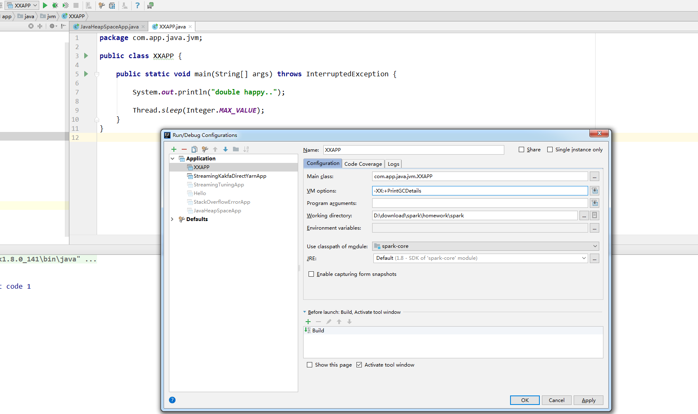Image resolution: width=698 pixels, height=414 pixels.
Task: Click the scroll-from-source target icon
Action: click(31, 26)
